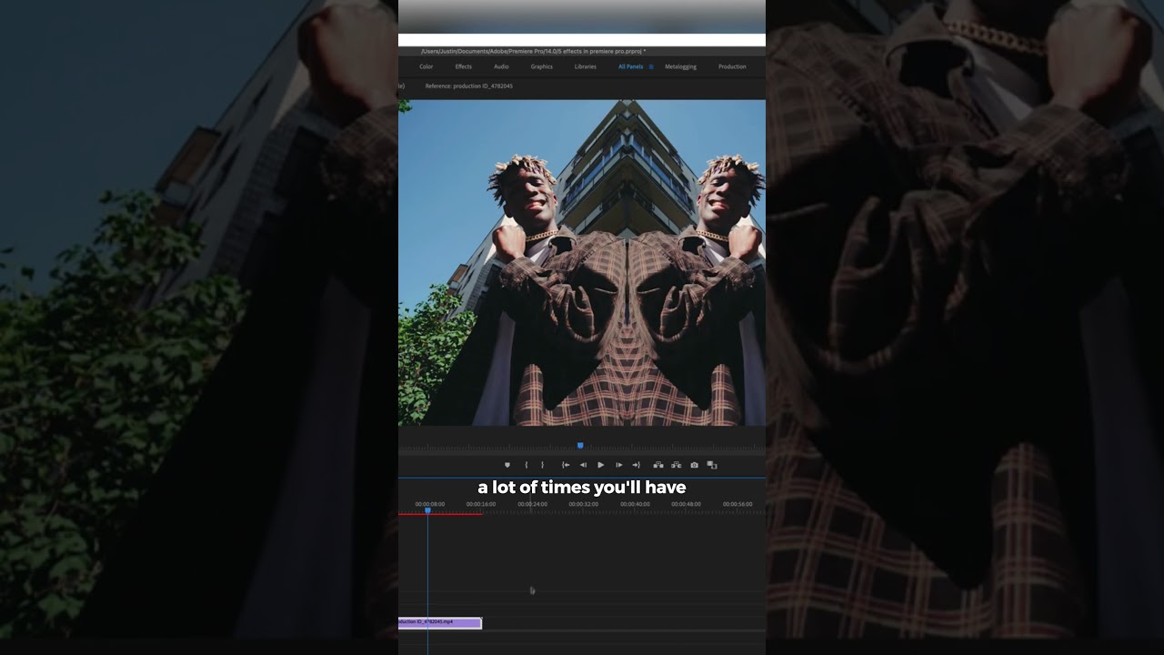
Task: Step forward one frame
Action: (619, 465)
